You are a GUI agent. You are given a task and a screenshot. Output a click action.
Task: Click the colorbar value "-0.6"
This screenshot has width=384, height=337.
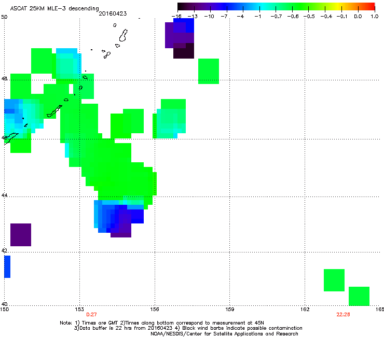pyautogui.click(x=293, y=17)
